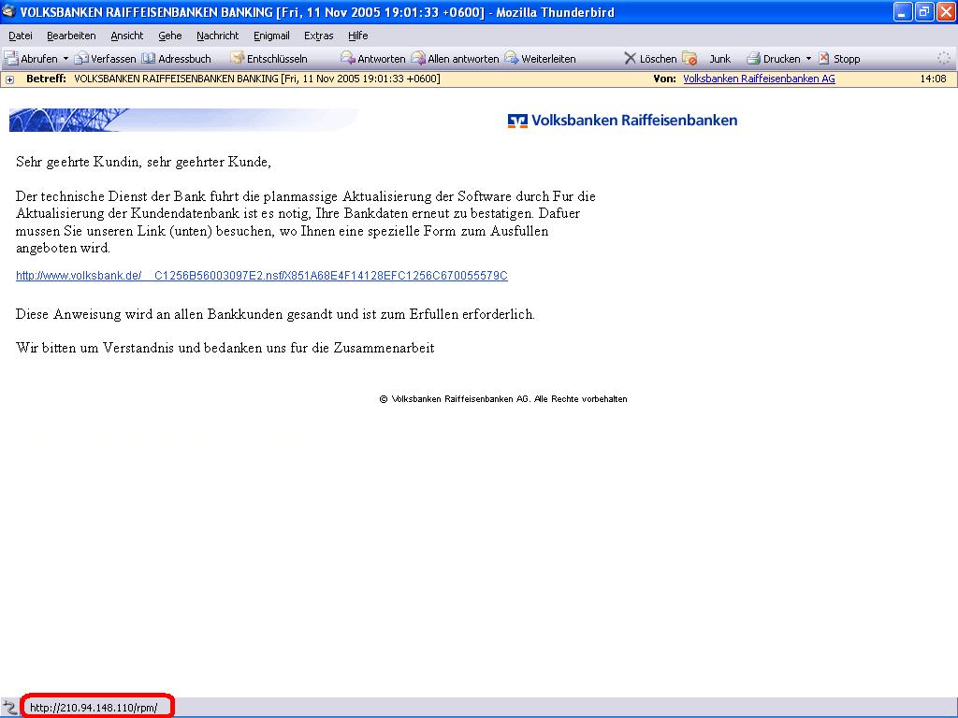Reply to everyone with Allen antworten
The width and height of the screenshot is (958, 718).
pyautogui.click(x=456, y=59)
